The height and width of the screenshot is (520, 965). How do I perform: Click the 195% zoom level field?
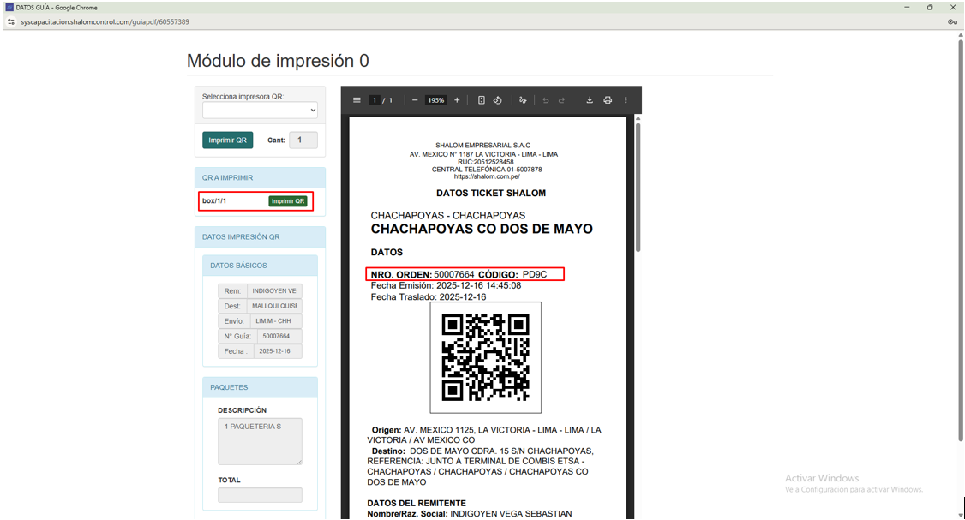pyautogui.click(x=436, y=100)
